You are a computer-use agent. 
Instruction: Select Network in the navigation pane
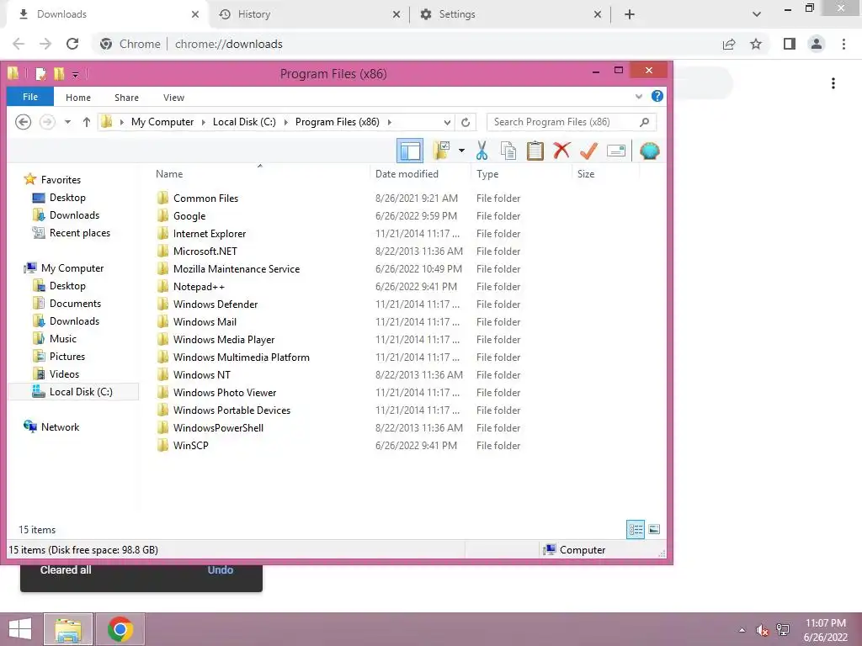[x=60, y=426]
